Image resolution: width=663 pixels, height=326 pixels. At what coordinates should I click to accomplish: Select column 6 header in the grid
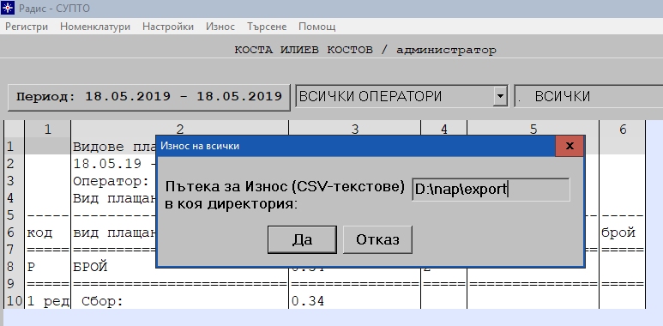click(x=623, y=129)
